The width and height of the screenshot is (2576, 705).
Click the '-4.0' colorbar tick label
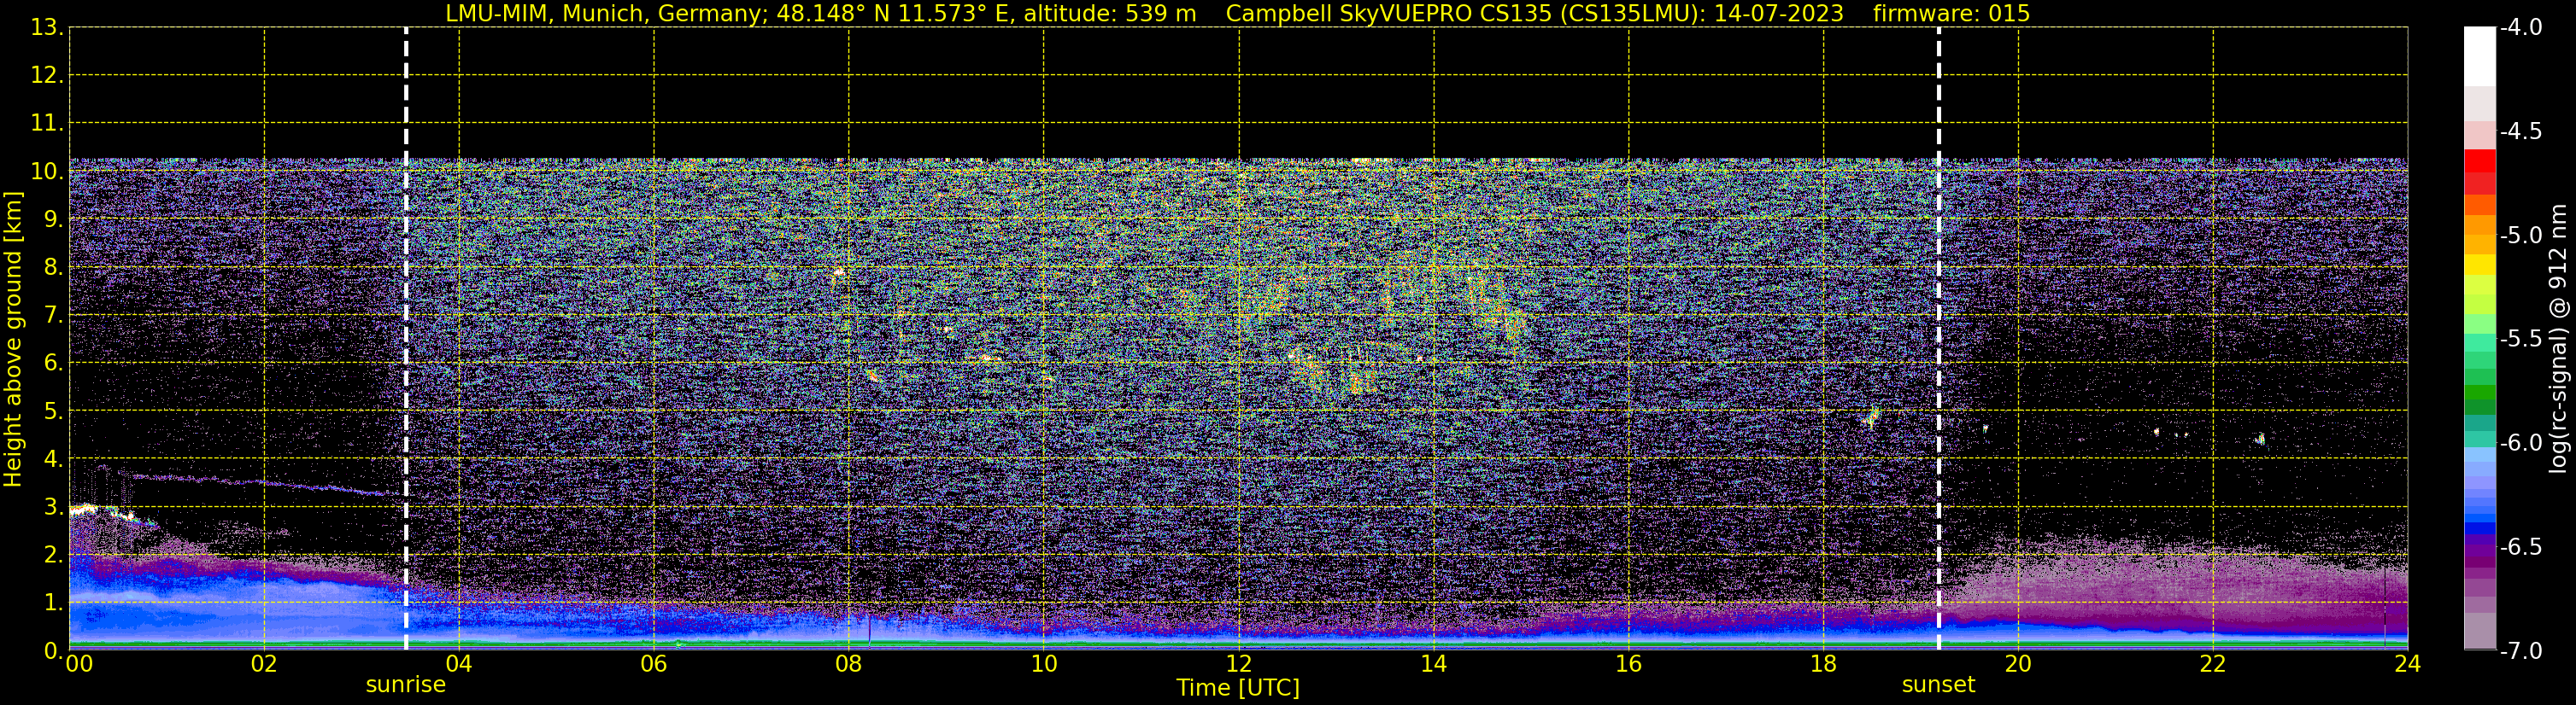(2521, 28)
